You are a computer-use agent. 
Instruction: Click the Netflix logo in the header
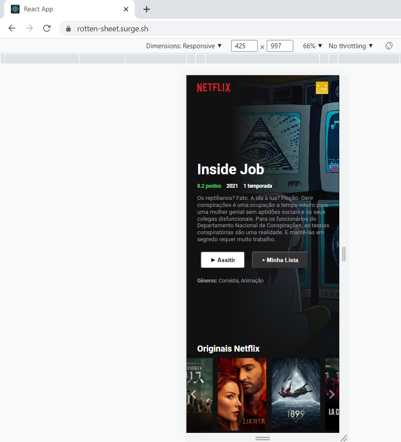coord(213,87)
